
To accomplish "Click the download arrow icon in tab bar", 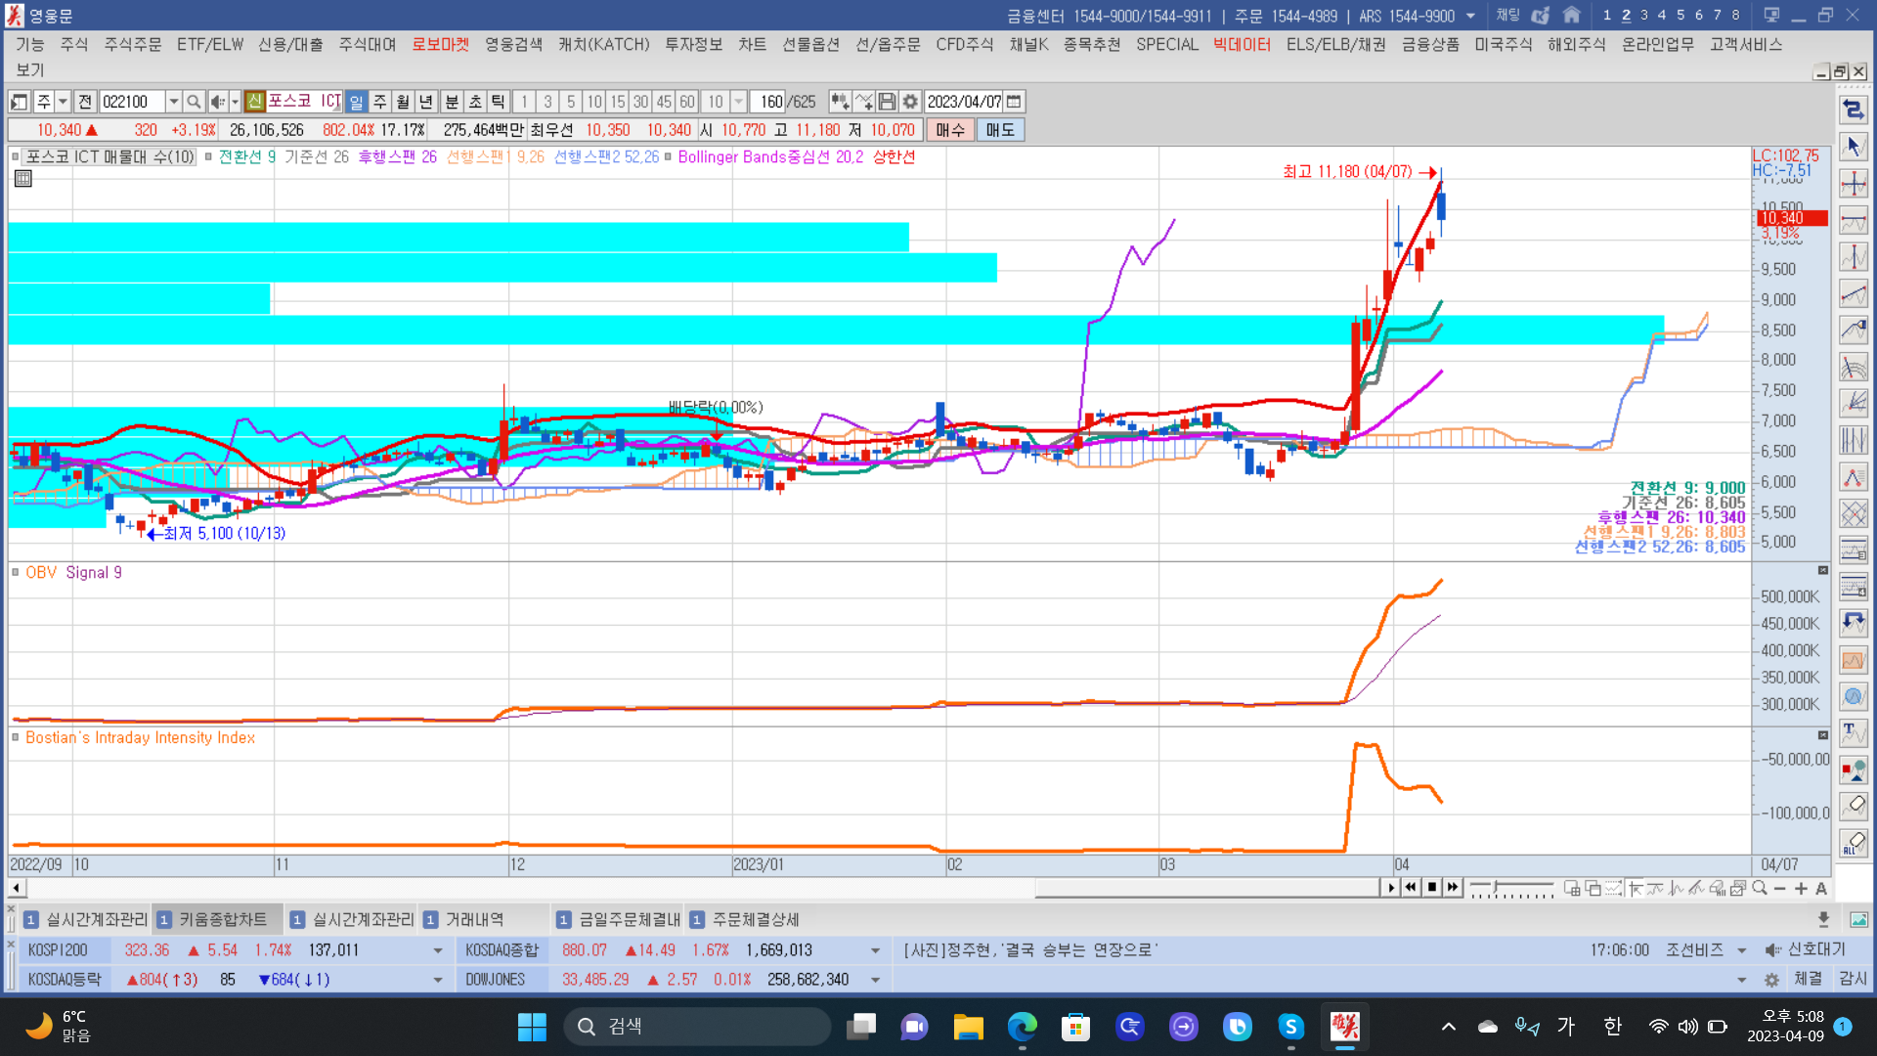I will pyautogui.click(x=1823, y=919).
